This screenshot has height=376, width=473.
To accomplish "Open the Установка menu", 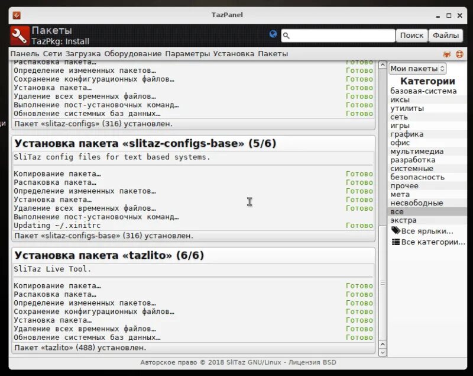I will pyautogui.click(x=234, y=54).
